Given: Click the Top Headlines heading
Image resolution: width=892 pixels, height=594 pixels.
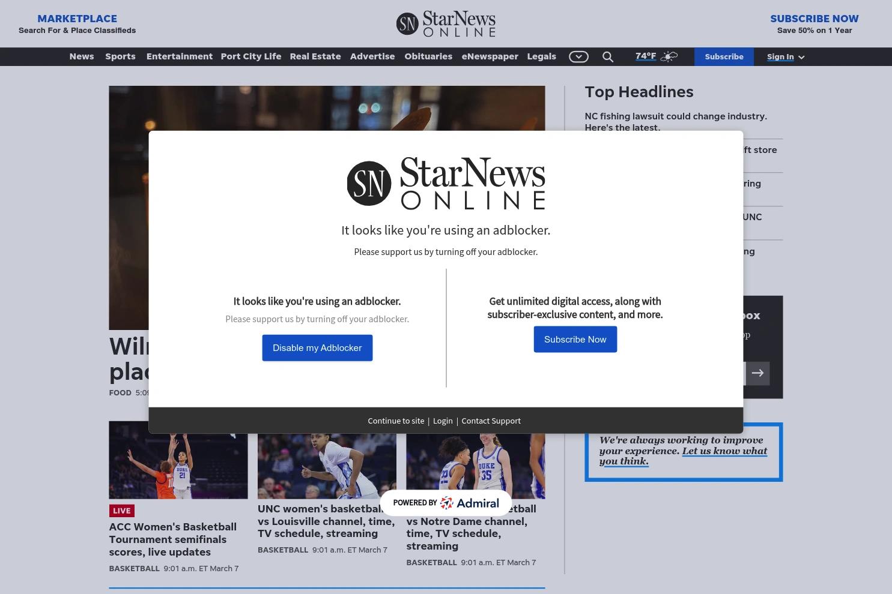Looking at the screenshot, I should coord(639,92).
